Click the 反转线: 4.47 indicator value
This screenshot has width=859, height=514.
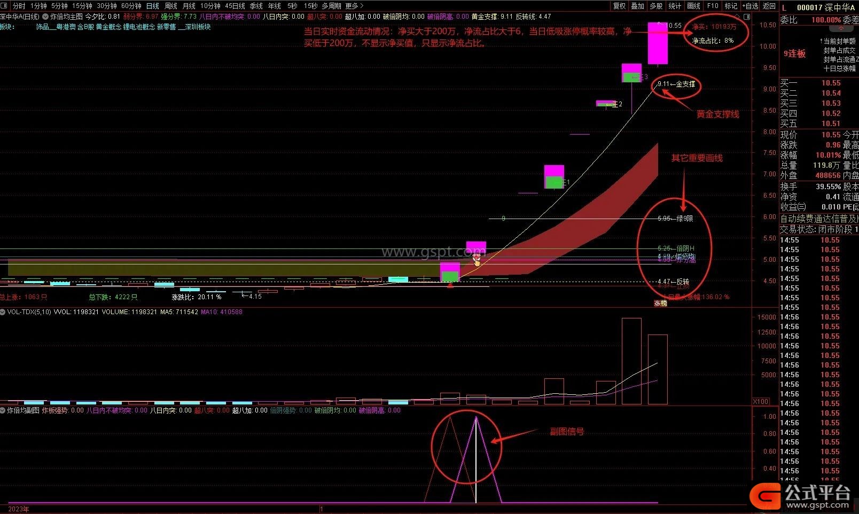tap(533, 17)
